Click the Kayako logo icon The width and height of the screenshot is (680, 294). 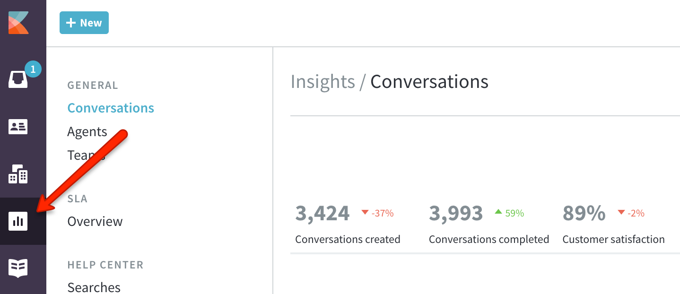[x=18, y=23]
